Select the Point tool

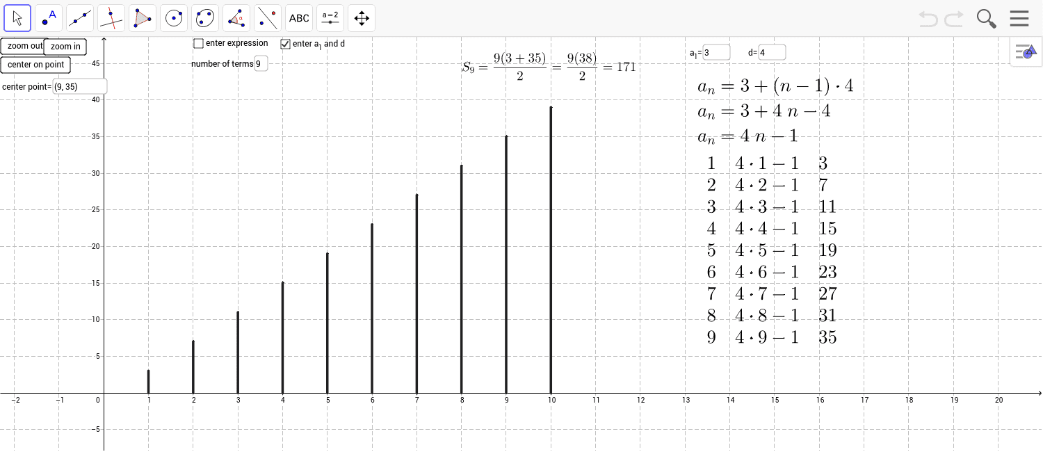click(49, 18)
